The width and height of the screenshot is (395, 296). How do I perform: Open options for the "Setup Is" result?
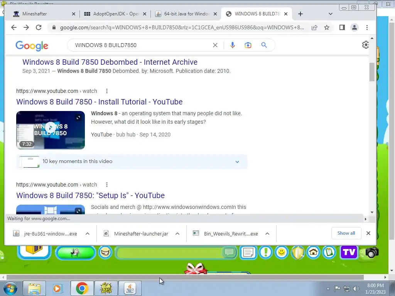[107, 185]
